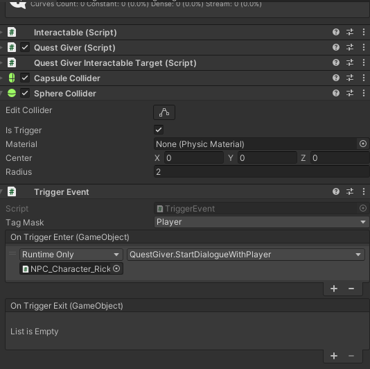Grab the On Trigger Enter entry drag handle
The height and width of the screenshot is (369, 370).
pos(12,253)
